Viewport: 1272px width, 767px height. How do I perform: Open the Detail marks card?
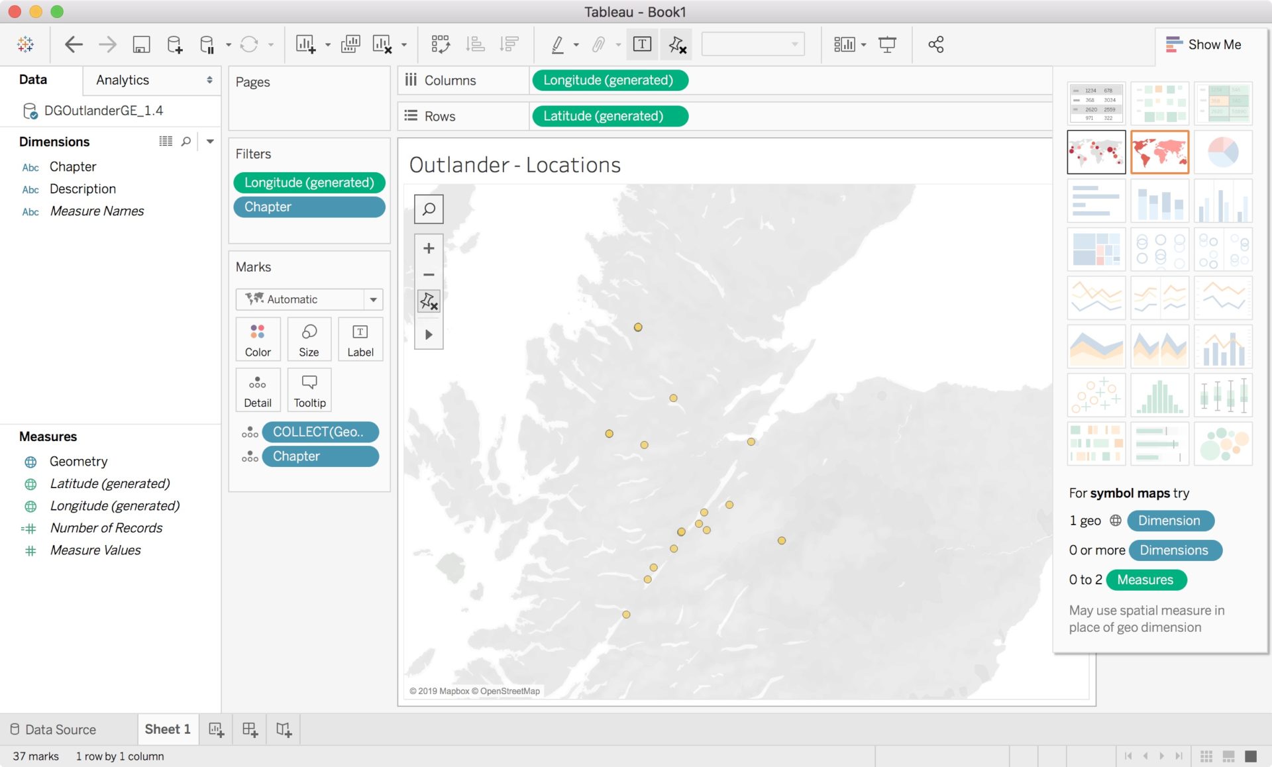(x=258, y=390)
